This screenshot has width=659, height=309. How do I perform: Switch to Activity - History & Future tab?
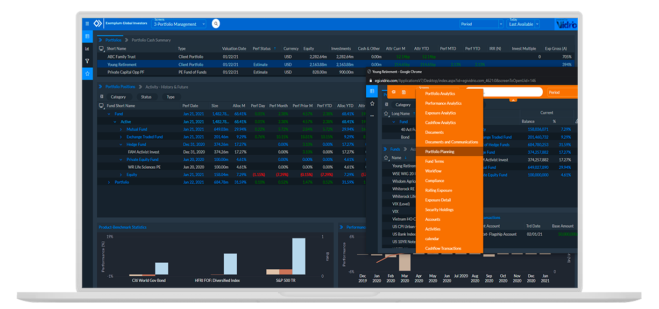pos(166,87)
